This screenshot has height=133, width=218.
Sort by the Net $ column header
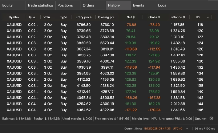[x=130, y=17]
